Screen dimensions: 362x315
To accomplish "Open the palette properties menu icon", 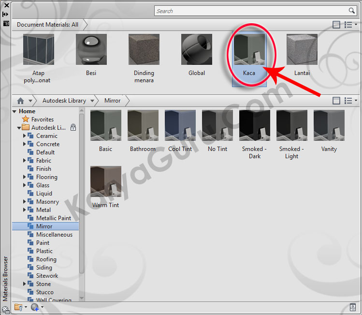I will [x=6, y=23].
